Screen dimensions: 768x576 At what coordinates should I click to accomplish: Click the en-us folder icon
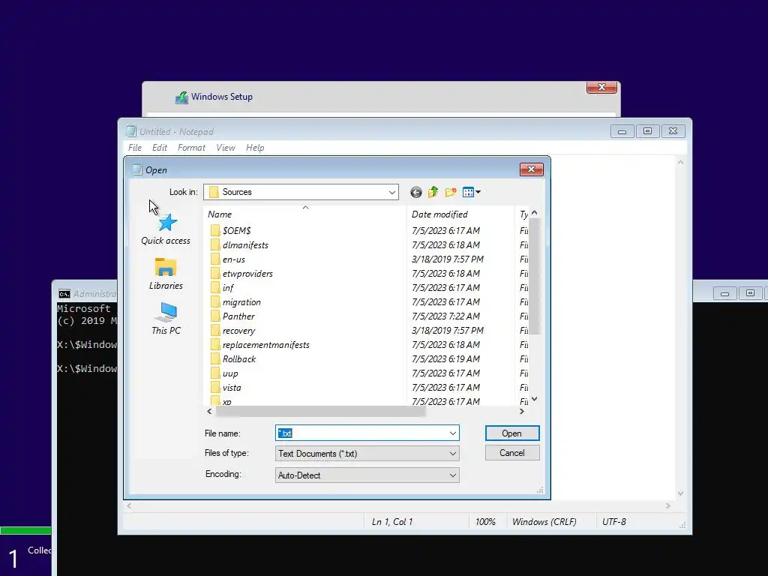(214, 259)
